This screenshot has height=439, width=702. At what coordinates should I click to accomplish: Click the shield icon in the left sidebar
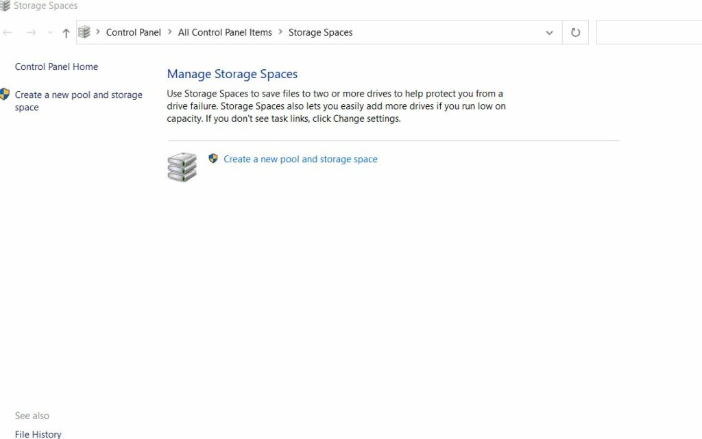pyautogui.click(x=4, y=95)
